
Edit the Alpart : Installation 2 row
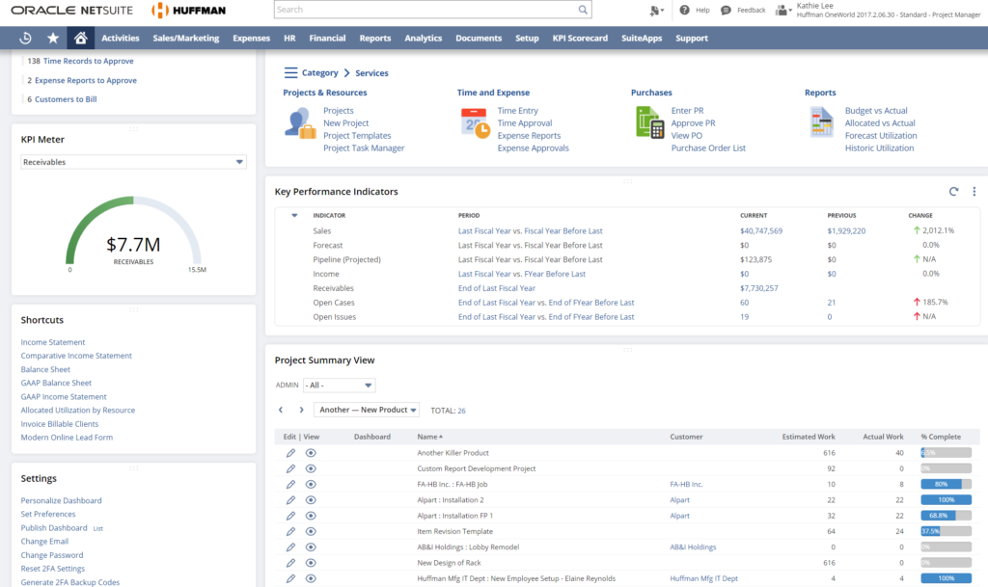[x=290, y=500]
